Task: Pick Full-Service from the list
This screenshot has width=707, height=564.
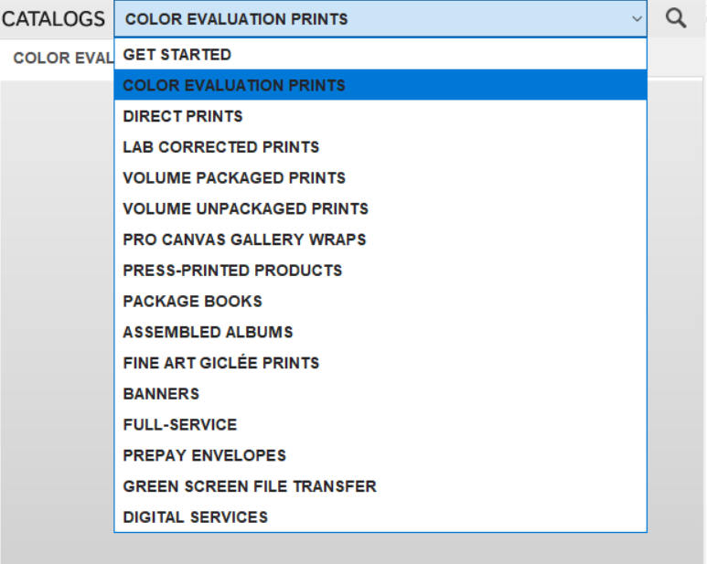Action: coord(180,425)
